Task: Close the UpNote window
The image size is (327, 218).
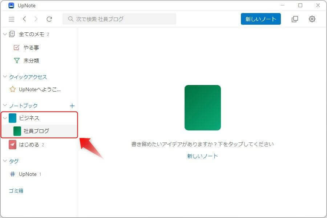Action: pos(318,5)
